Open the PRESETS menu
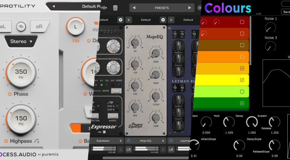The height and width of the screenshot is (160, 290). (x=162, y=8)
